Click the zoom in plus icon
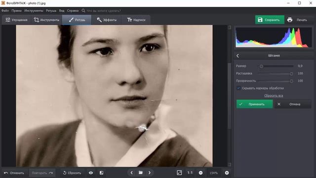316x178 pixels. point(227,173)
